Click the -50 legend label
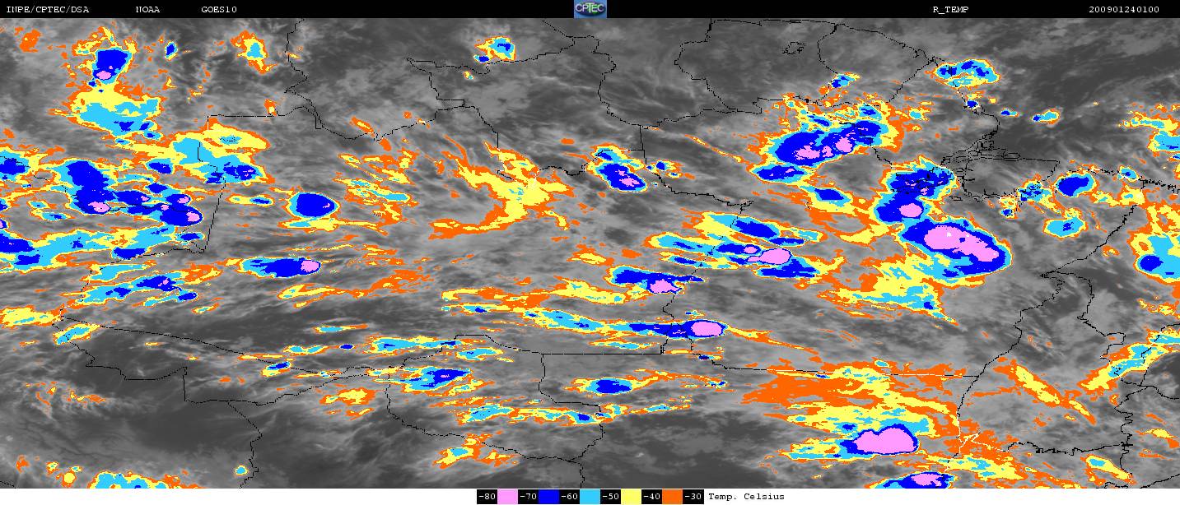The width and height of the screenshot is (1180, 505). point(610,497)
